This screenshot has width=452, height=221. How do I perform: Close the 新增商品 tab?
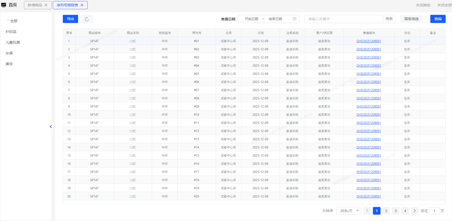pyautogui.click(x=46, y=5)
